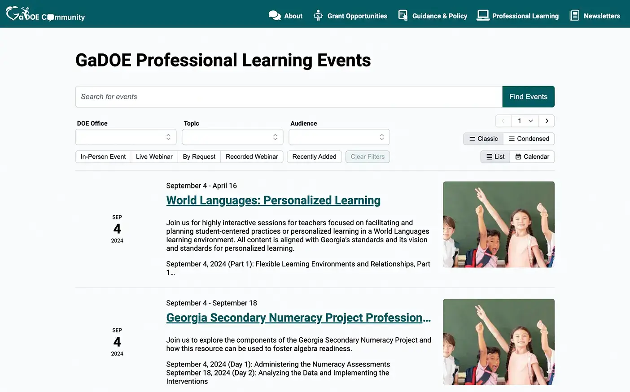Click the Guidance & Policy document icon
Image resolution: width=630 pixels, height=392 pixels.
pos(402,15)
